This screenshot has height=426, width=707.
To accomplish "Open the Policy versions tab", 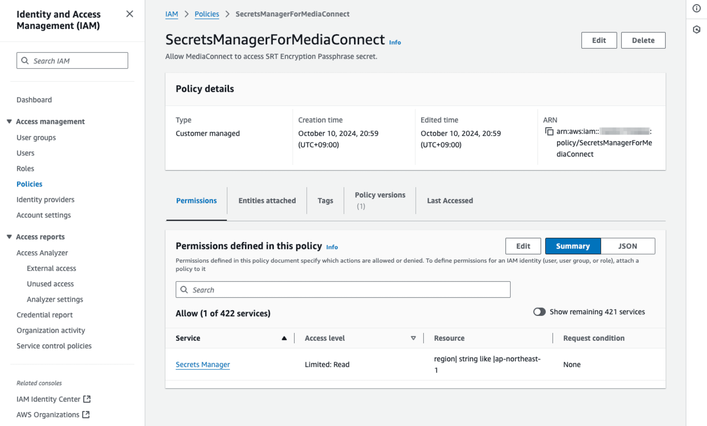I will coord(380,200).
